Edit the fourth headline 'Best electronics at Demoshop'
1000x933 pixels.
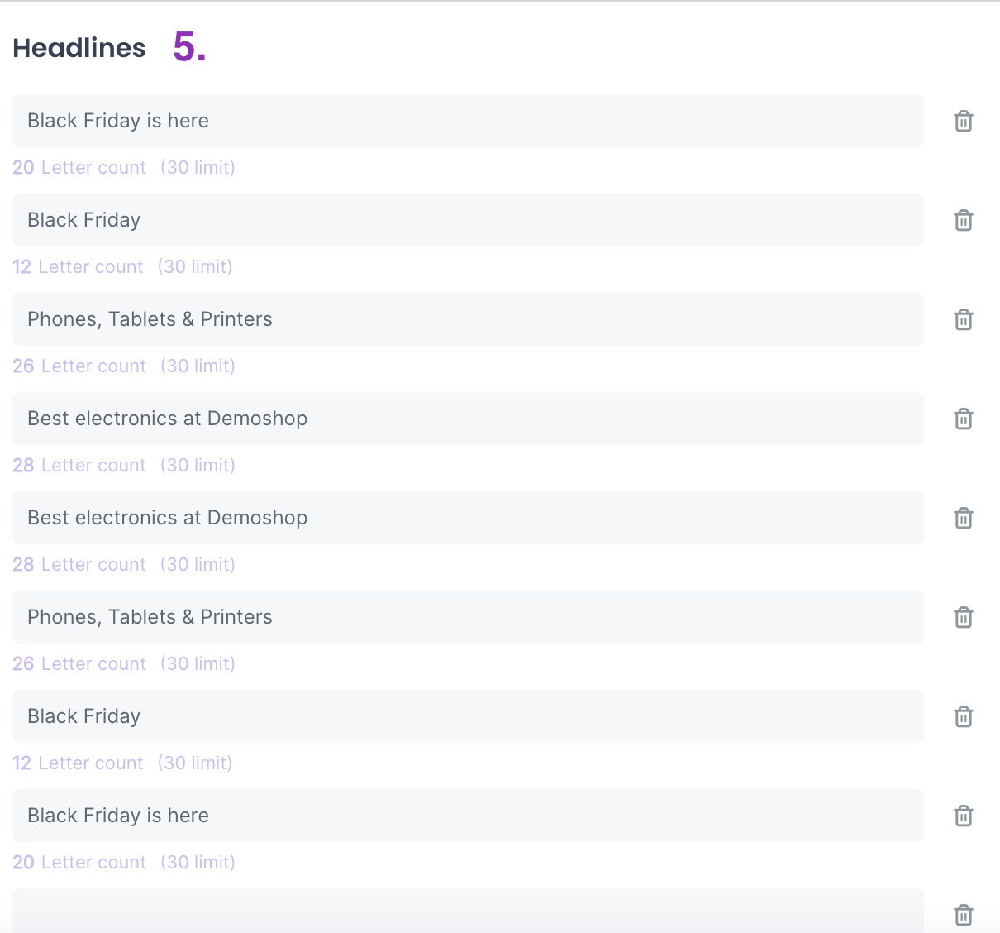[467, 419]
